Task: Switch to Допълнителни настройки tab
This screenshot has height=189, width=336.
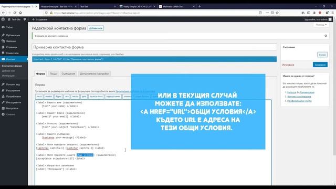Action: (x=94, y=73)
